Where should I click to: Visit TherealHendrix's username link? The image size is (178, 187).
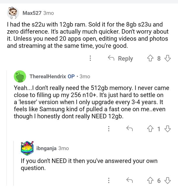tap(48, 76)
